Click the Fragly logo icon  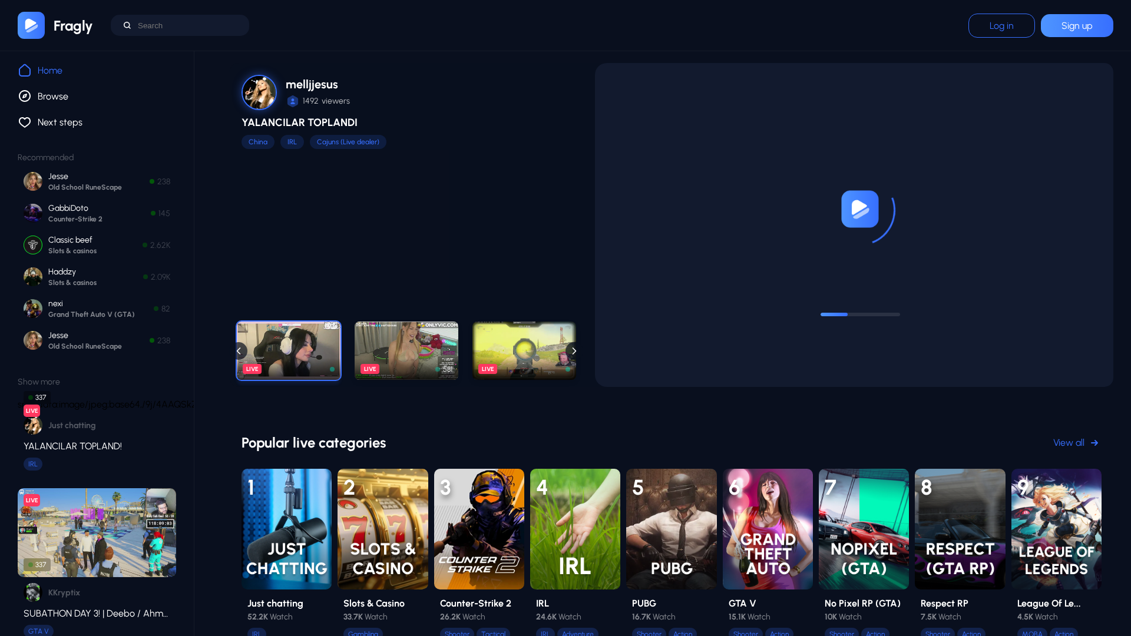pyautogui.click(x=31, y=25)
